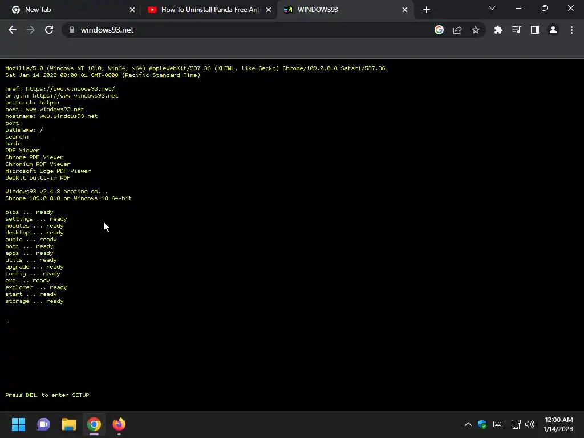
Task: Click the 'desktop ... ready' line
Action: point(34,233)
